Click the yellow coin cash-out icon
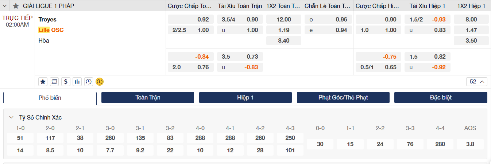Image resolution: width=491 pixels, height=164 pixels. click(x=100, y=82)
